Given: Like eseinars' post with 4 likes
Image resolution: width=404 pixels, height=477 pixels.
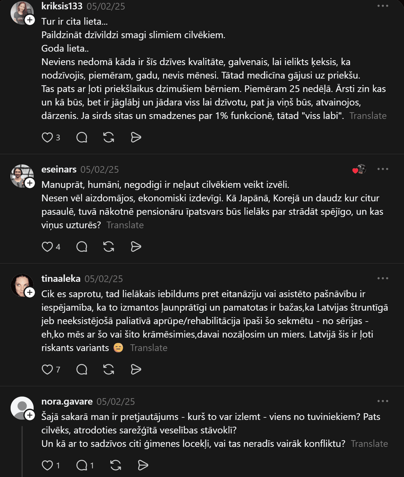Looking at the screenshot, I should [x=47, y=247].
